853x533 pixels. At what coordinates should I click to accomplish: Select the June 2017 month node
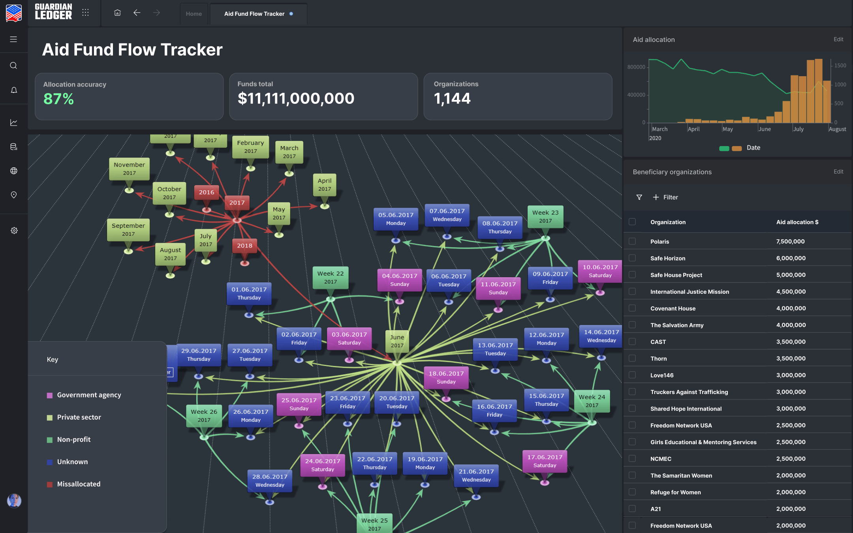click(397, 341)
